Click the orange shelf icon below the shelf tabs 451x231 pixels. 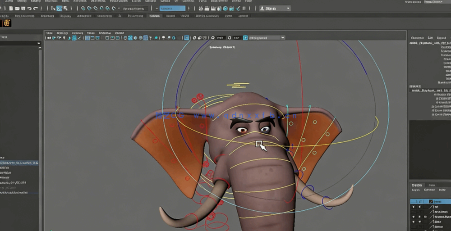[x=7, y=23]
